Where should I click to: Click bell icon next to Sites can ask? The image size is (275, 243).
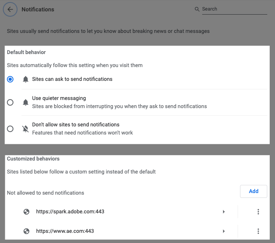point(26,79)
